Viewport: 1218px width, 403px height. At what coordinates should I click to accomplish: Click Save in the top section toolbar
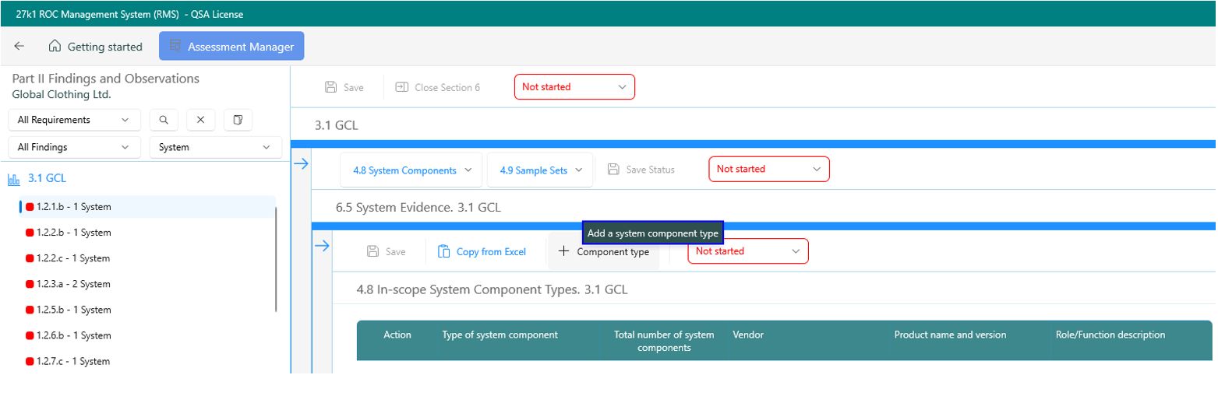pos(344,87)
